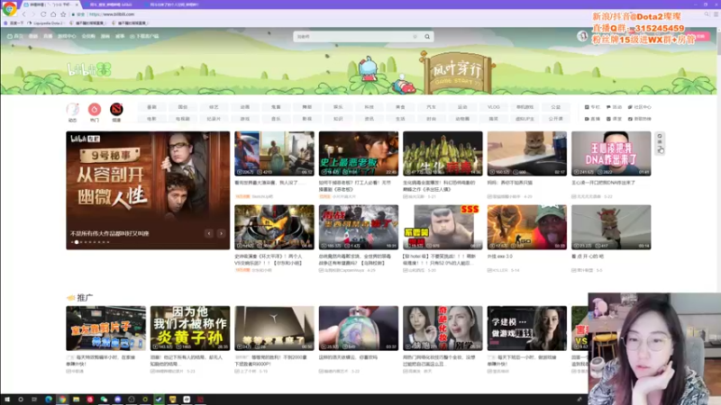Open 专栏 link
This screenshot has width=721, height=405.
592,107
